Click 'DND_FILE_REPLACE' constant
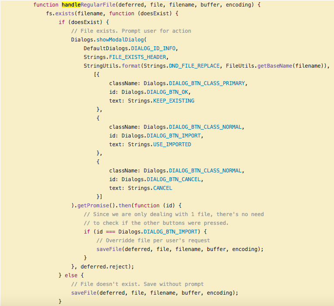334x306 pixels. 194,66
